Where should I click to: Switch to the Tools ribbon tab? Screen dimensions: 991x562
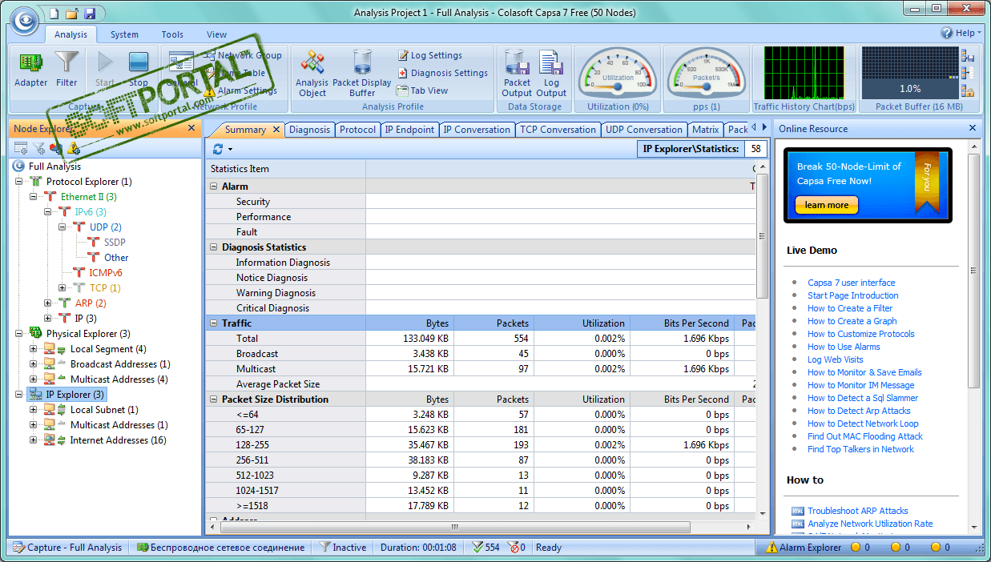172,34
